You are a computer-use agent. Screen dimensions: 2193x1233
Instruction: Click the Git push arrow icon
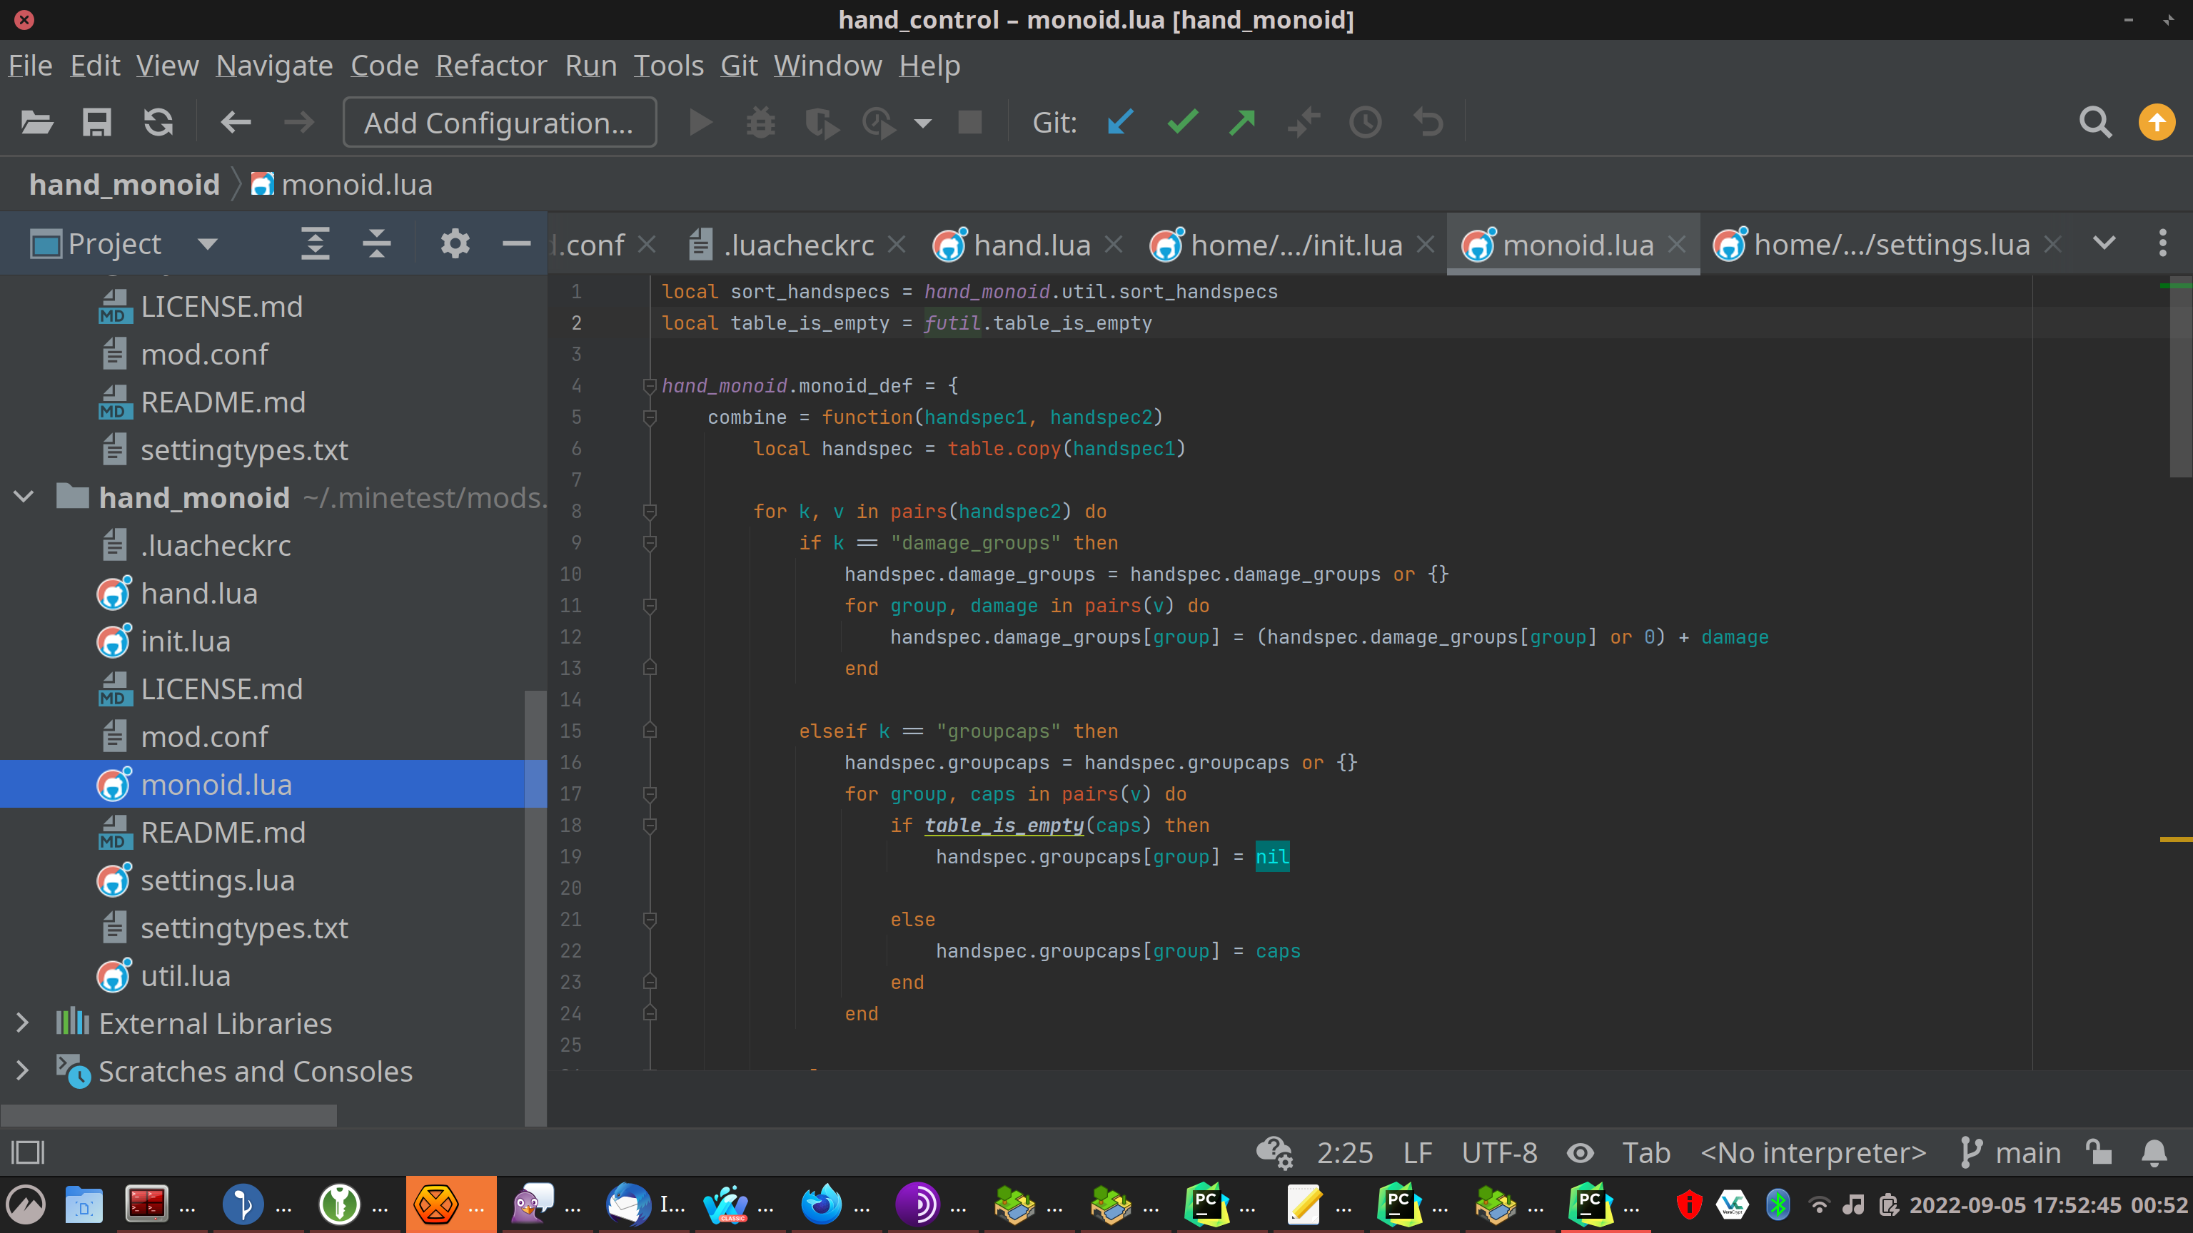point(1243,123)
